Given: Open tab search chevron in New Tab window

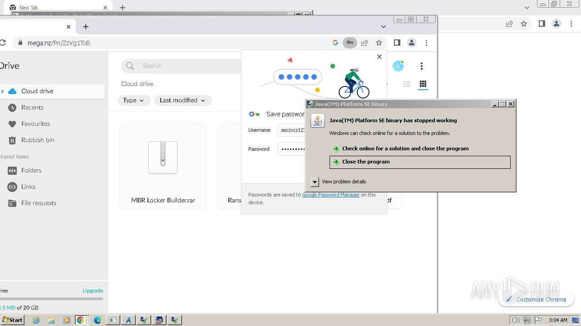Looking at the screenshot, I should (527, 7).
